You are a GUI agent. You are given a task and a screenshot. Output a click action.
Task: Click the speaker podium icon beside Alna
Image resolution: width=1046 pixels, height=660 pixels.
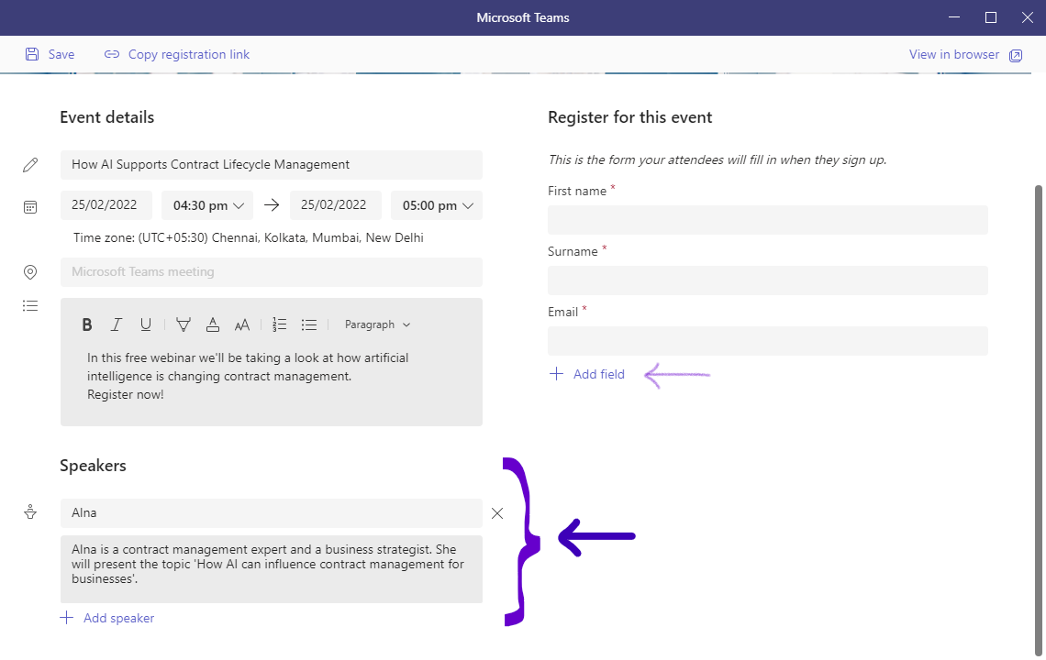[30, 511]
